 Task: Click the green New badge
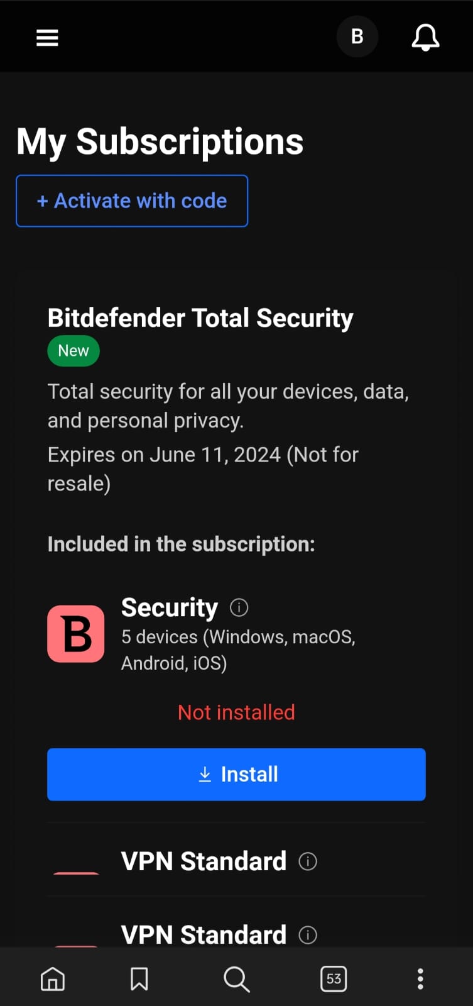(x=73, y=351)
